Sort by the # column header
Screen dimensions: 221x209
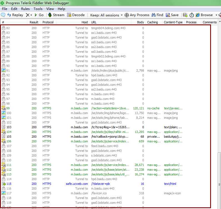14,22
